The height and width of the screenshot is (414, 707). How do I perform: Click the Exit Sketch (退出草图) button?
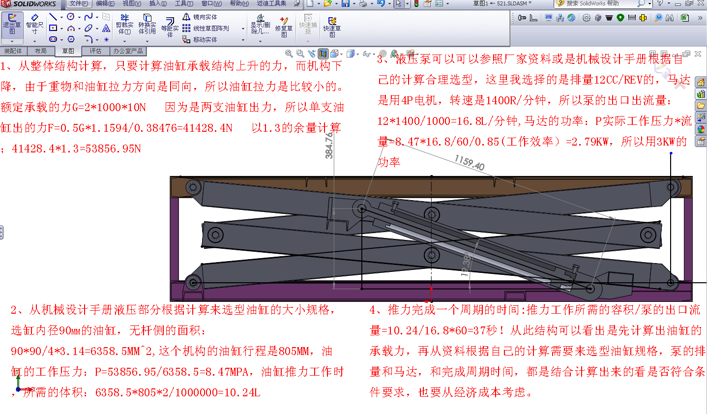coord(12,25)
